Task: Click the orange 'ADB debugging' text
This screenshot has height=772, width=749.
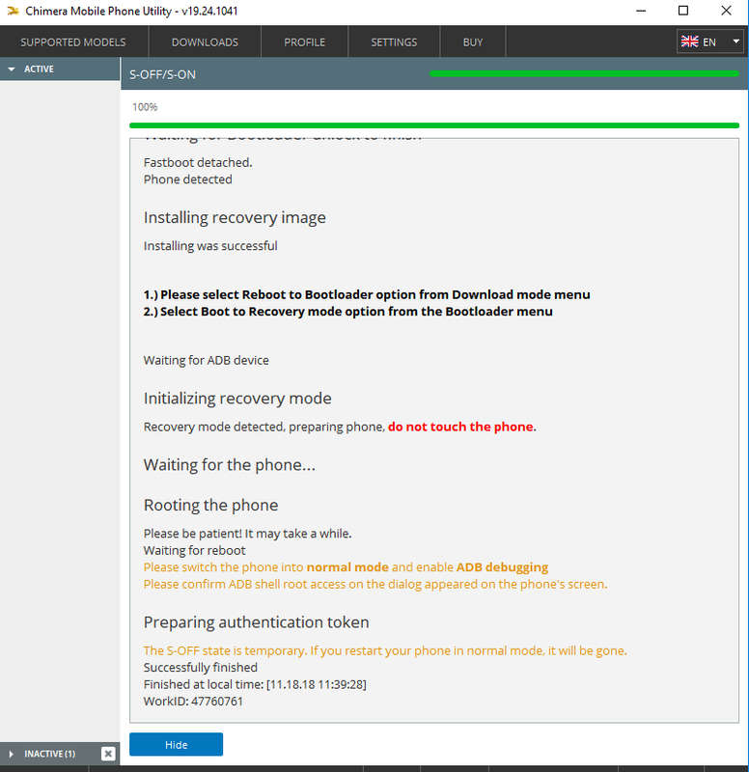Action: 502,567
